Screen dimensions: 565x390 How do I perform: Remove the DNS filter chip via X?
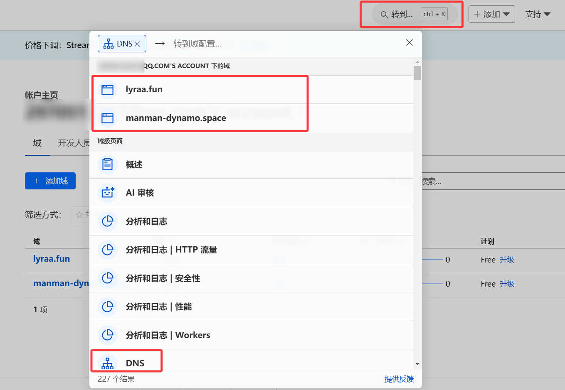click(x=137, y=44)
